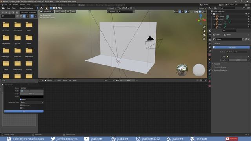Enable the 32-bit Float checkbox

click(21, 105)
